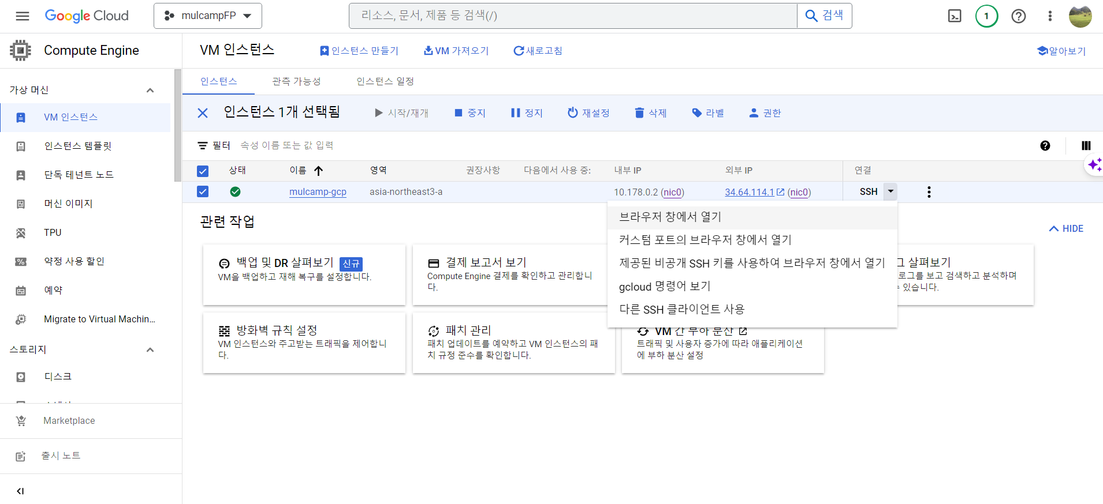This screenshot has width=1103, height=504.
Task: Open internal IP nic0 link
Action: coord(672,192)
